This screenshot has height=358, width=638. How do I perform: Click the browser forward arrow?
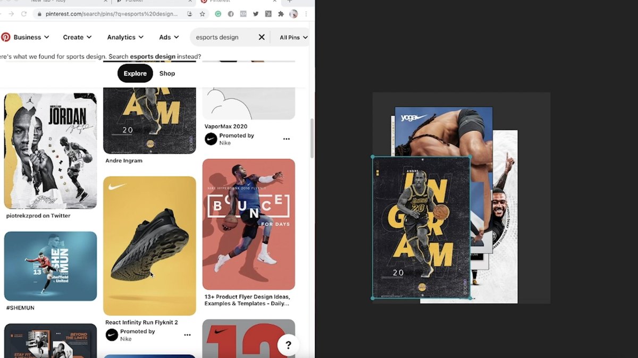coord(11,14)
